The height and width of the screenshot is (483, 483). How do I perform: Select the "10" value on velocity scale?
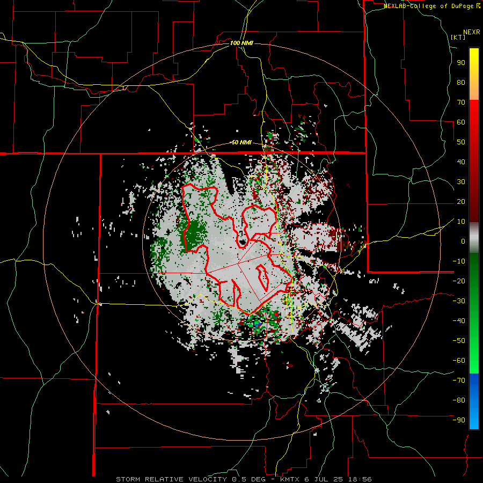point(461,222)
